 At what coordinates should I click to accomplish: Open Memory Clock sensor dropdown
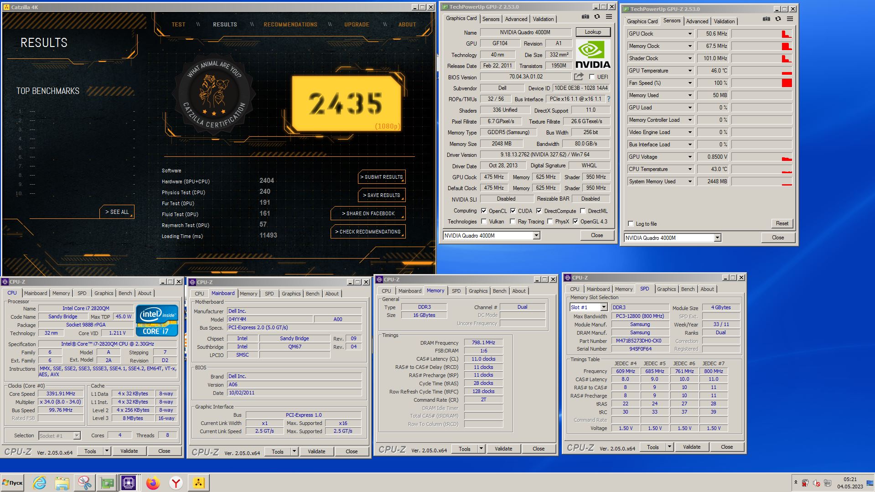coord(690,46)
